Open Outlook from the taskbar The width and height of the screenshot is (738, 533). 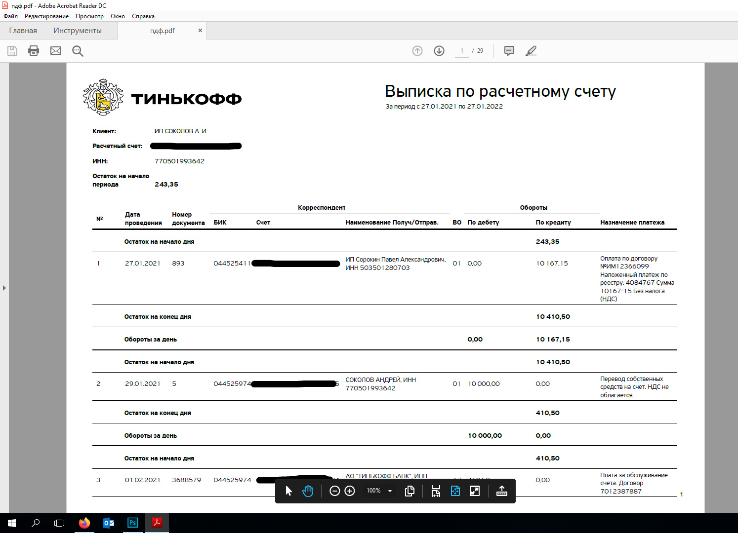point(109,523)
